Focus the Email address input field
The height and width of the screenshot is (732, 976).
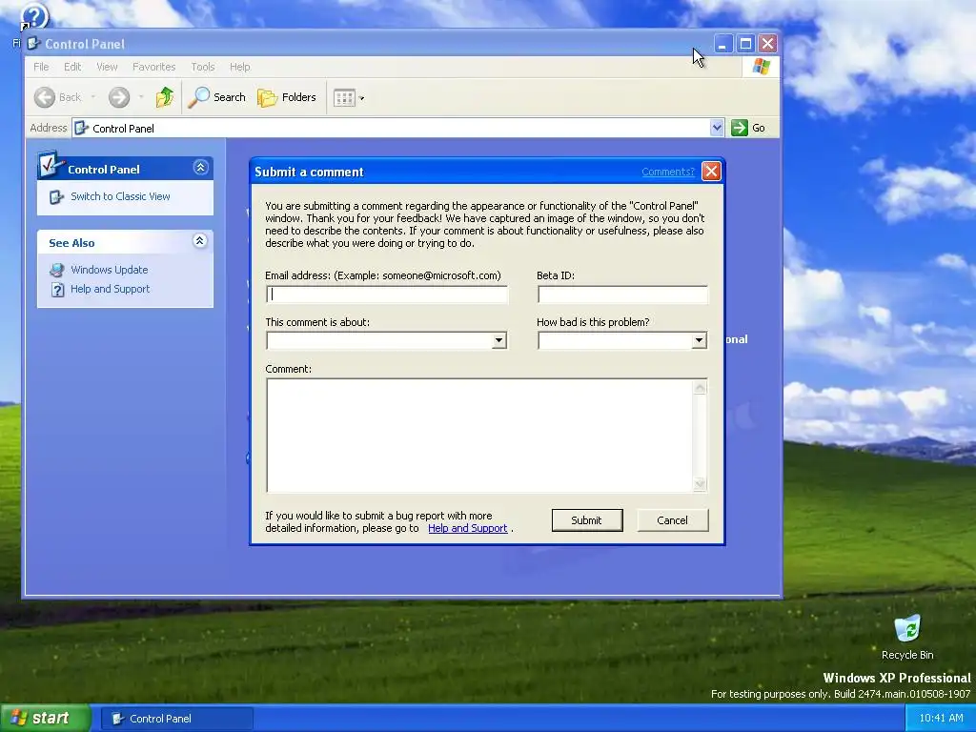387,295
